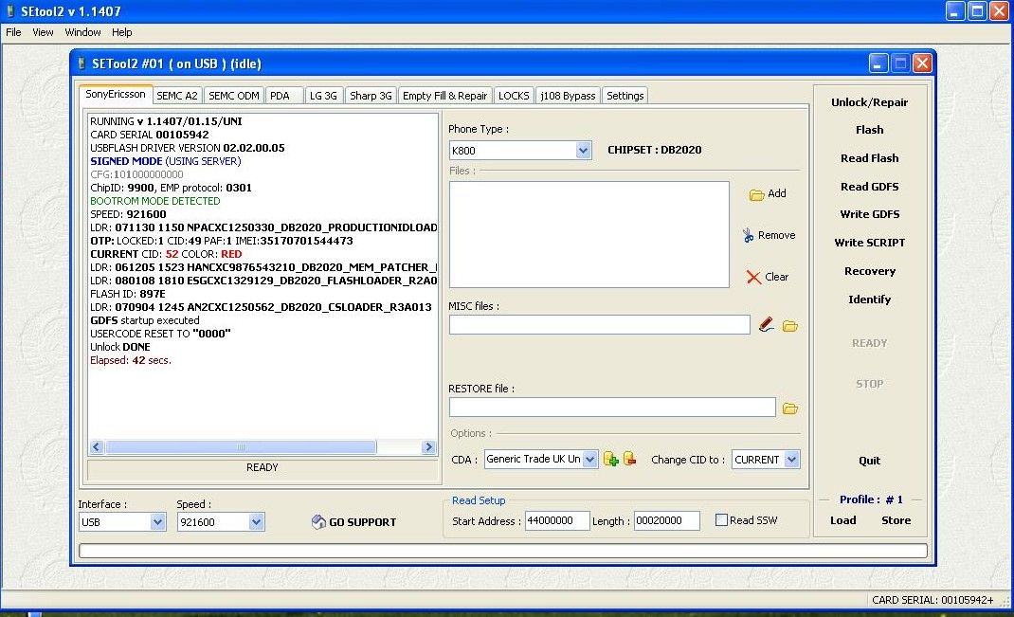
Task: Switch to the PDA tab
Action: tap(284, 96)
